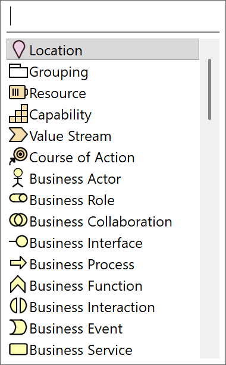Screen dimensions: 226x365
Task: Click the Business Event half-moon icon
Action: [x=18, y=327]
